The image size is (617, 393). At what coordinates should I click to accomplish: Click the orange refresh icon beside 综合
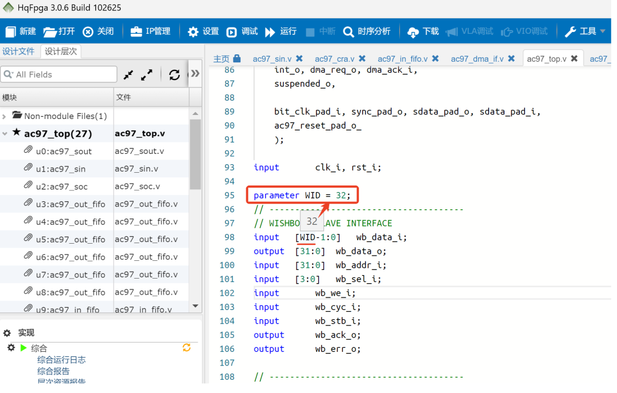tap(186, 348)
